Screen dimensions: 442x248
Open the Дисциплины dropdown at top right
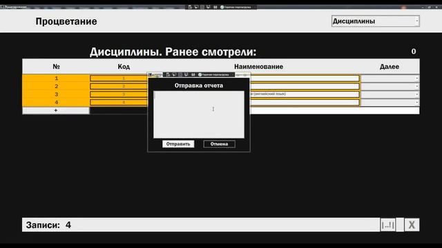click(x=376, y=21)
